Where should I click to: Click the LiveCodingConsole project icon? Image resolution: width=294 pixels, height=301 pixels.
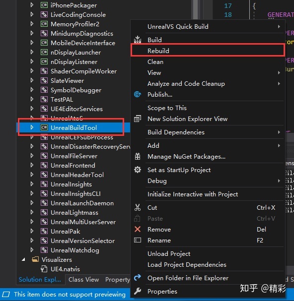[44, 14]
